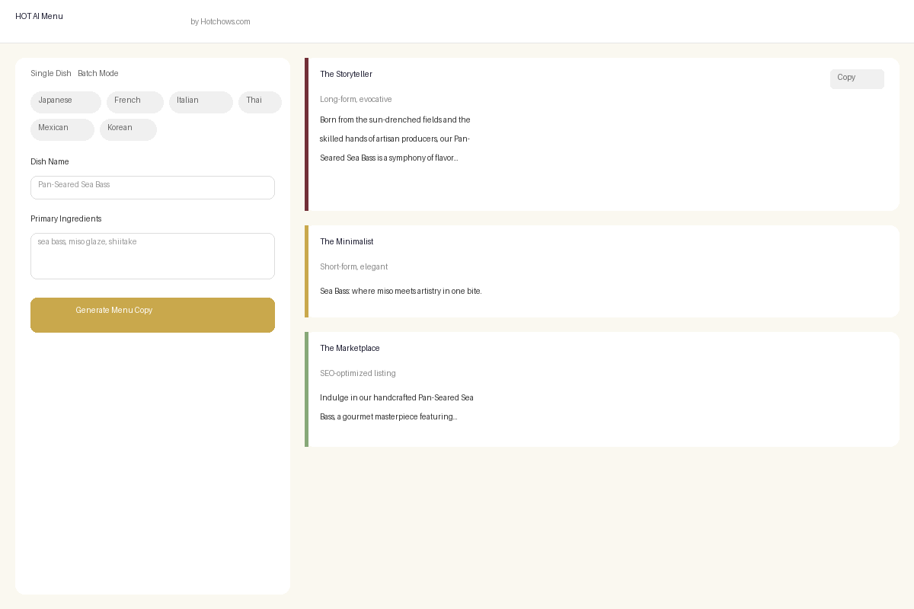Pick the Thai cuisine chip
This screenshot has width=914, height=609.
tap(260, 102)
